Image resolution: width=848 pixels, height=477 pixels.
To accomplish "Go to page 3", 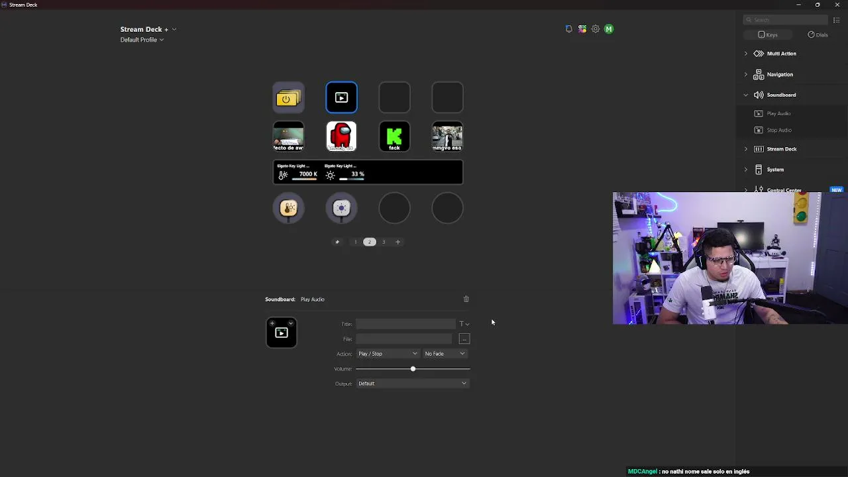I will [384, 242].
